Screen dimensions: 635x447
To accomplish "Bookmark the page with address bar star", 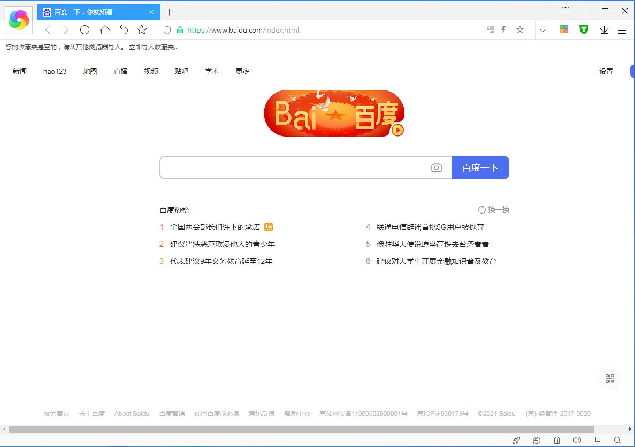I will 519,30.
